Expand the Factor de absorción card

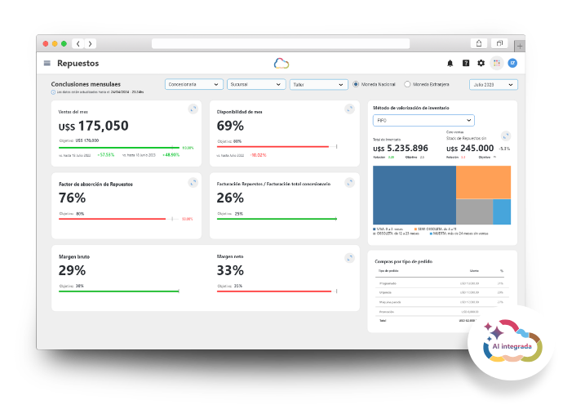click(193, 183)
